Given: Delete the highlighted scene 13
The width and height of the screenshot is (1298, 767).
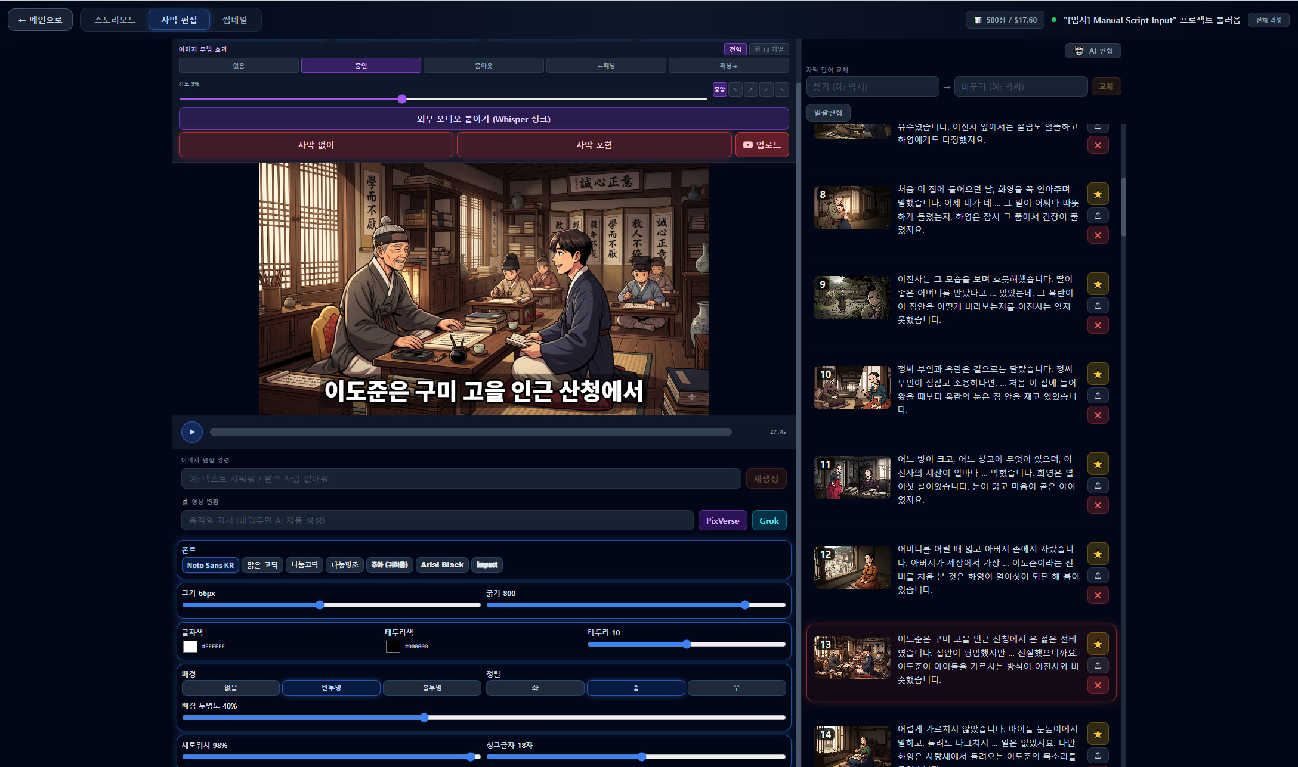Looking at the screenshot, I should [x=1098, y=685].
